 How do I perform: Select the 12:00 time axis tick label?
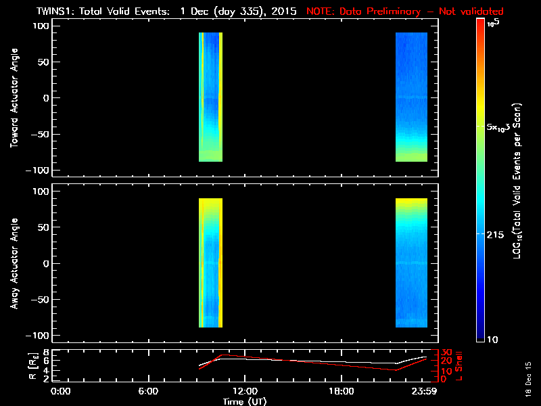(244, 392)
